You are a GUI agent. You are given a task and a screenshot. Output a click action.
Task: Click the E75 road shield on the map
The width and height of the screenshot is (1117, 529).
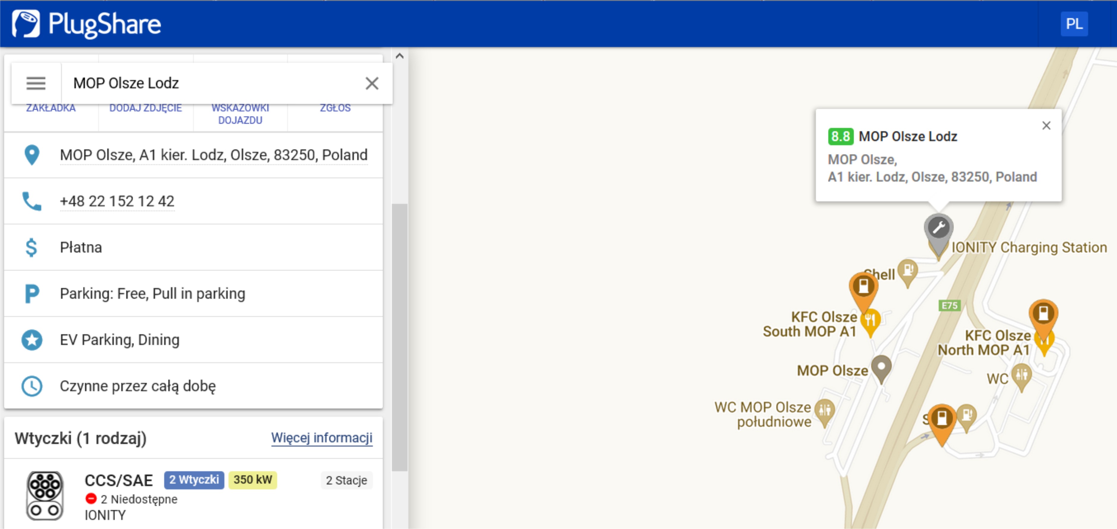949,306
